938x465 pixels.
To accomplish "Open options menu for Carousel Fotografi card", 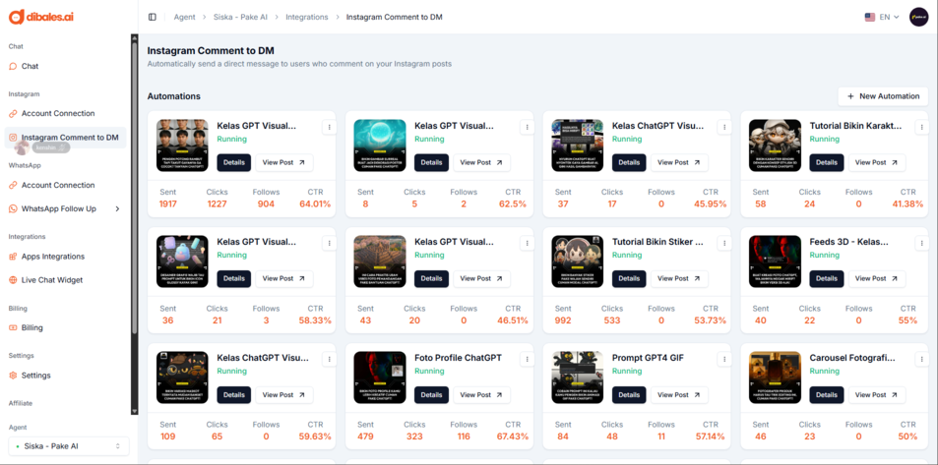I will pyautogui.click(x=922, y=359).
